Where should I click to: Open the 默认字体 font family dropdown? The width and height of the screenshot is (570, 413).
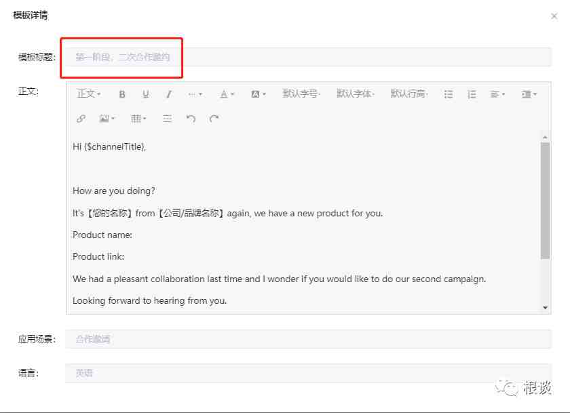[x=355, y=94]
